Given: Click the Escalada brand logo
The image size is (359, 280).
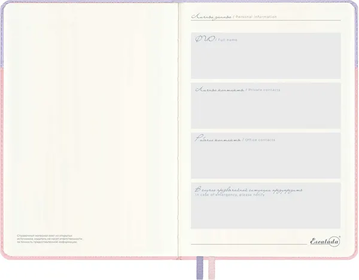Looking at the screenshot, I should point(325,241).
